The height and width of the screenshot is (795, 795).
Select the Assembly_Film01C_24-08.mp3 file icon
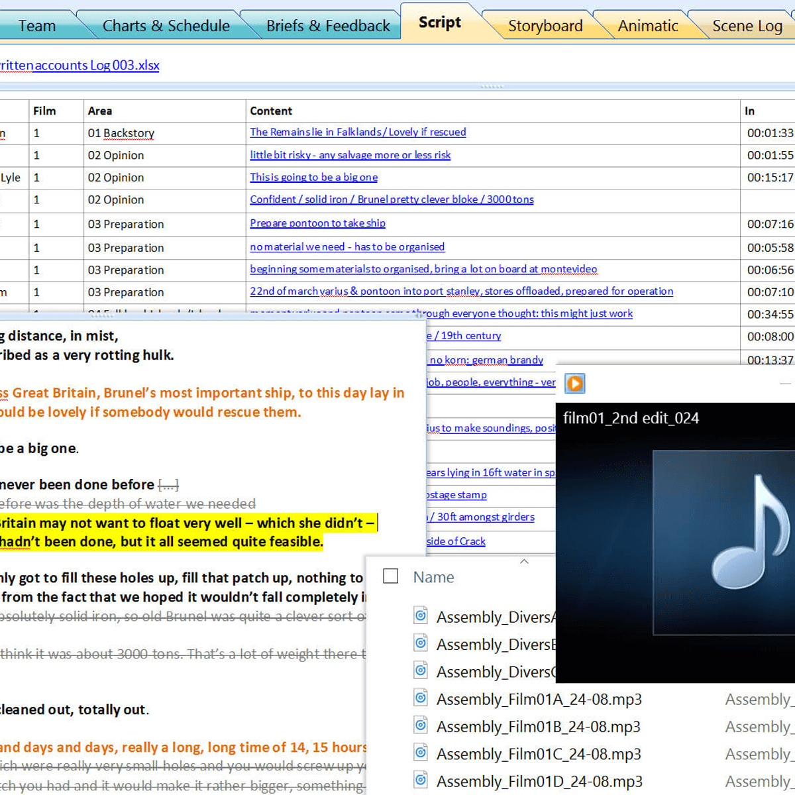[420, 753]
